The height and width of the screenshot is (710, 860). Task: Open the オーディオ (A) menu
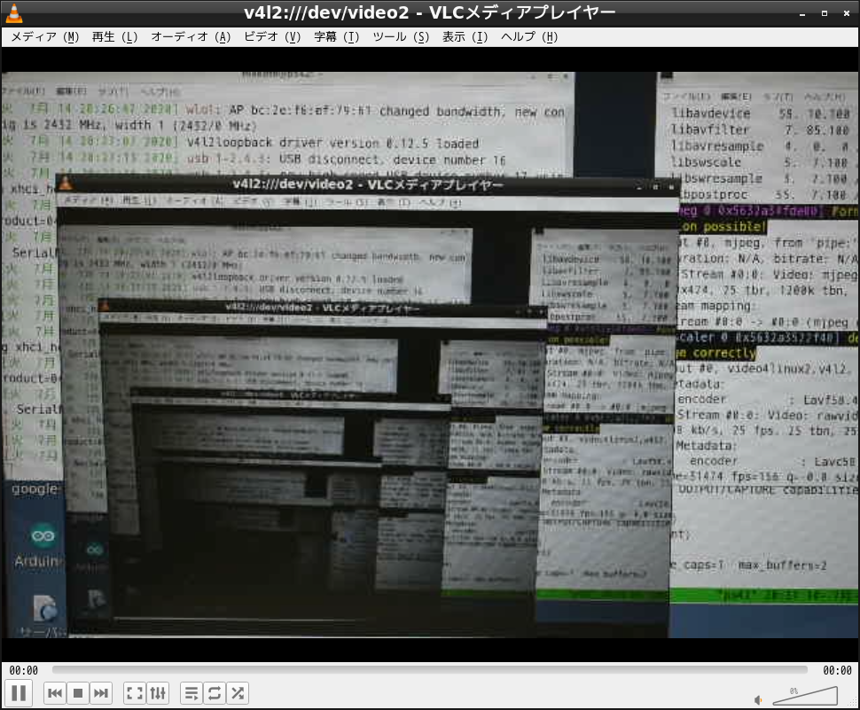(191, 36)
